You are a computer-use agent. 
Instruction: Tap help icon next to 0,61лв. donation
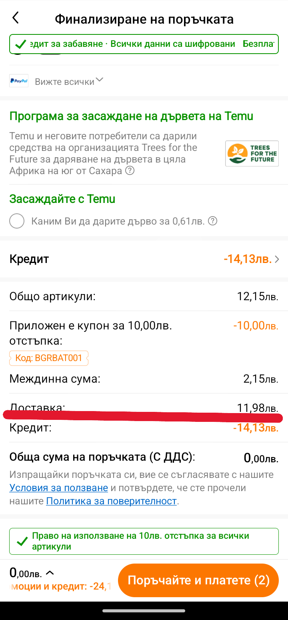pyautogui.click(x=213, y=221)
